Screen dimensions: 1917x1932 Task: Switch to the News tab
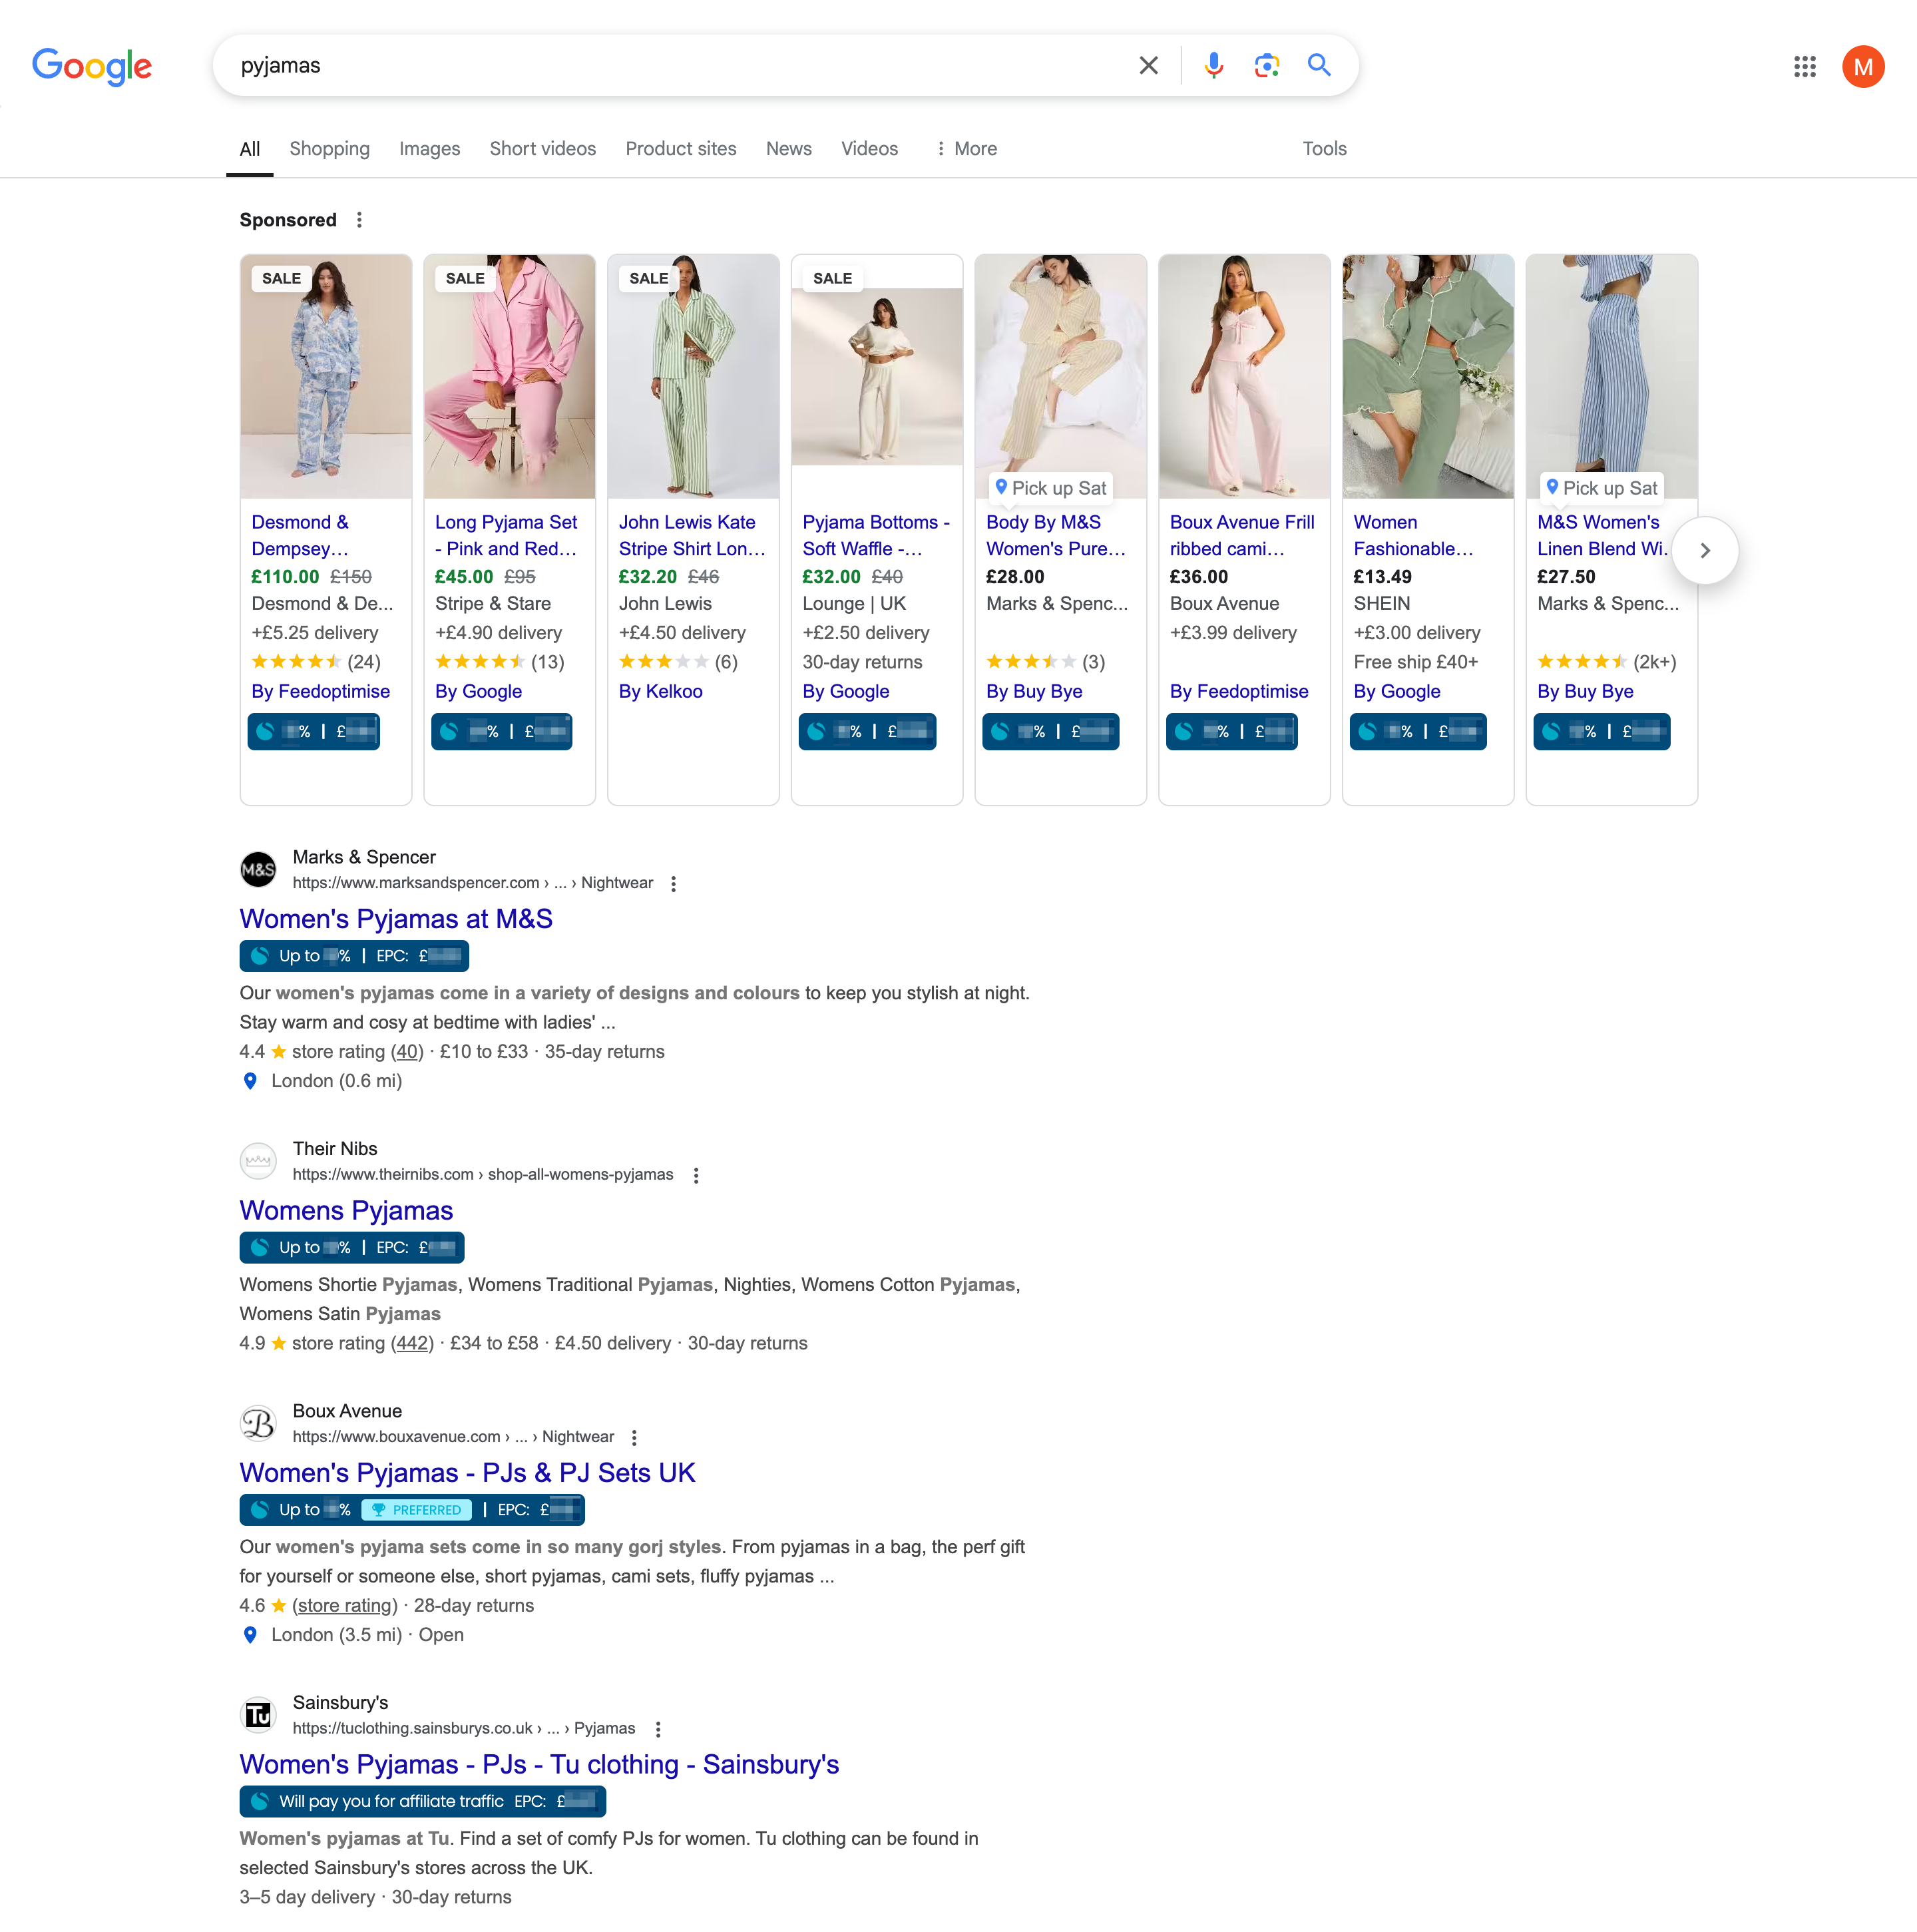788,149
